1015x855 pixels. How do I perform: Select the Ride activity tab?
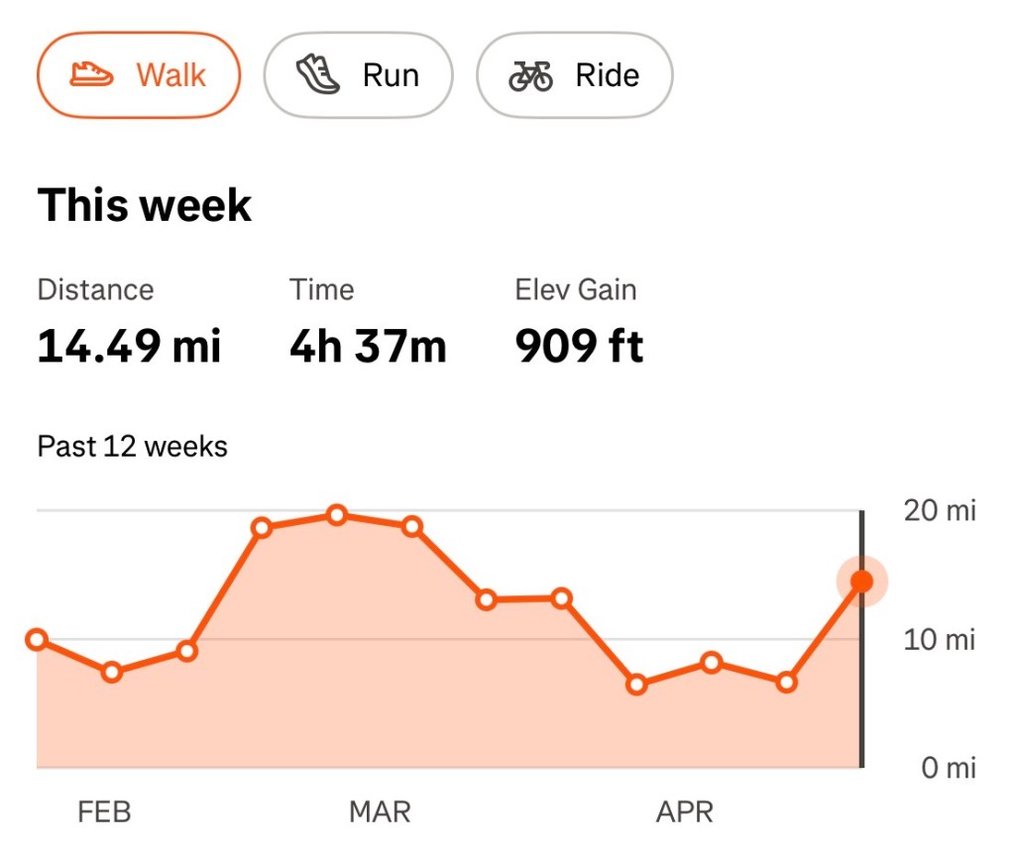[575, 75]
